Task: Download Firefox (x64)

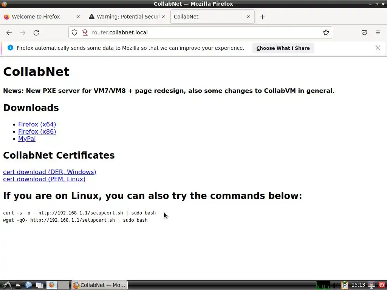Action: [37, 124]
